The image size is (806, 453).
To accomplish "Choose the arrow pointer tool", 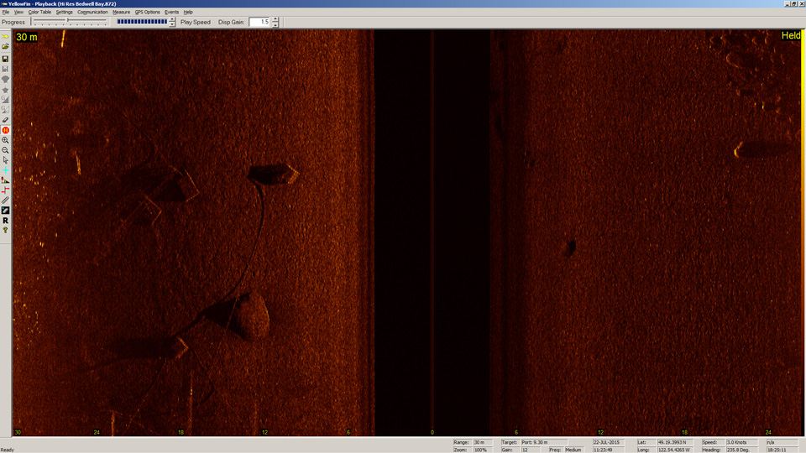I will [5, 160].
